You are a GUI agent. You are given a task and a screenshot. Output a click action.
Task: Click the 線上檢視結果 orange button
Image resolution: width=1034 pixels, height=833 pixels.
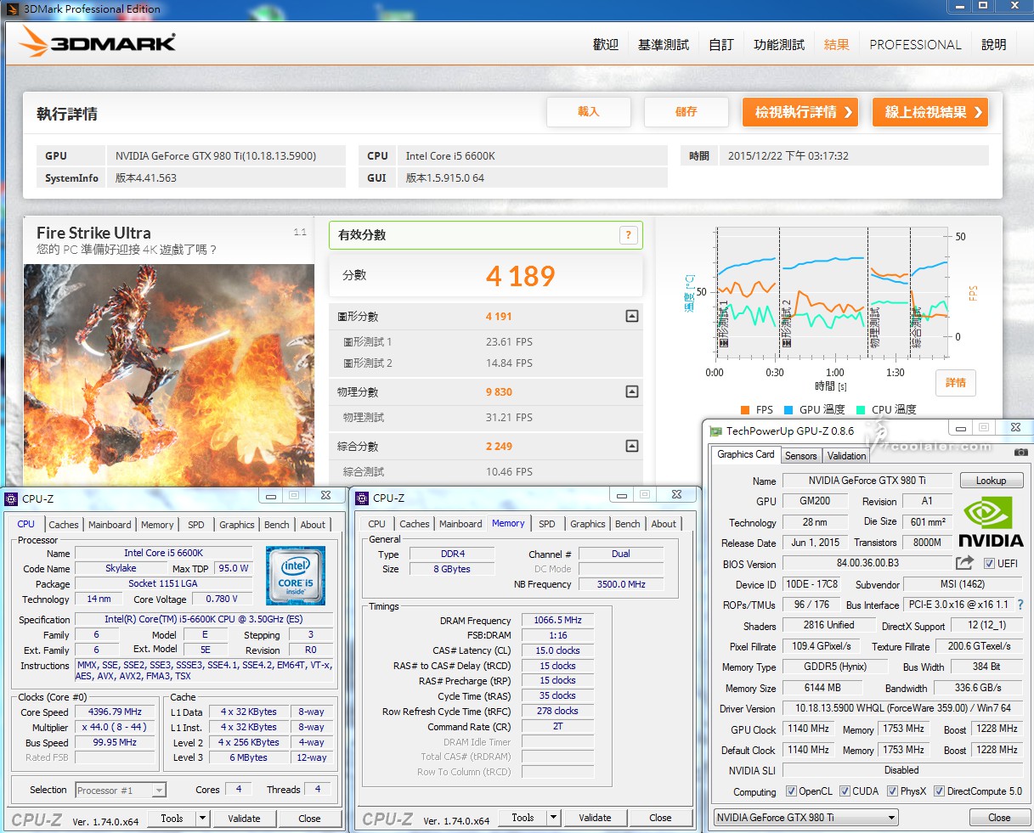930,112
